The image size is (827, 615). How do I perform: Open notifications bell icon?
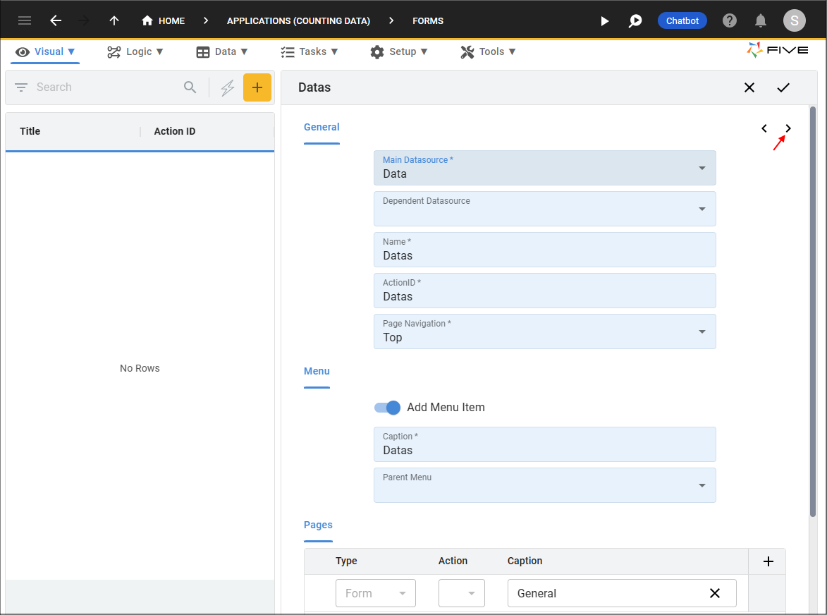tap(761, 20)
